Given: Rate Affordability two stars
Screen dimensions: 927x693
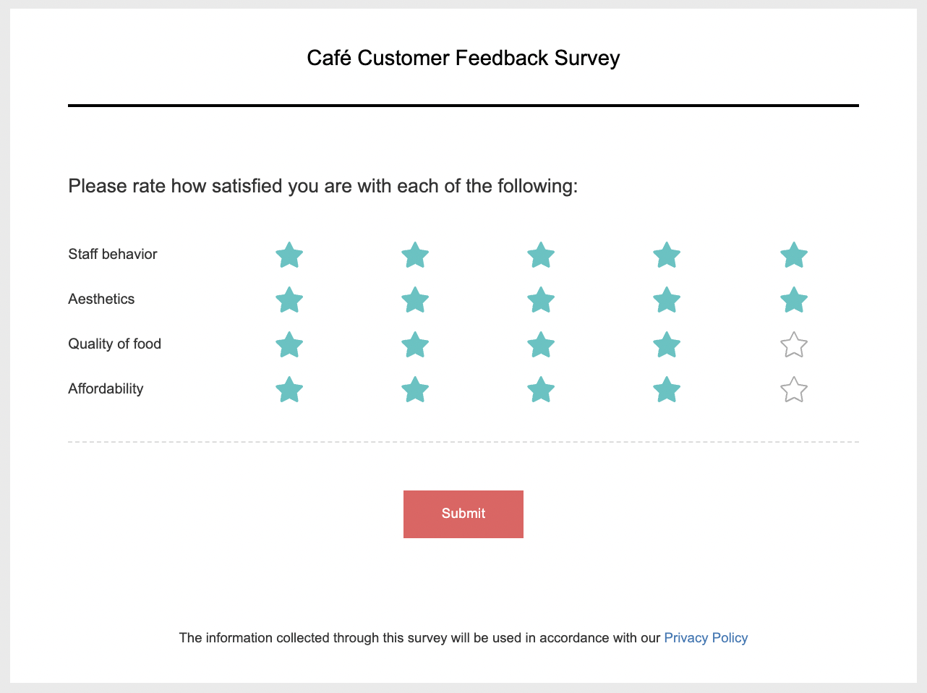Looking at the screenshot, I should pyautogui.click(x=415, y=390).
